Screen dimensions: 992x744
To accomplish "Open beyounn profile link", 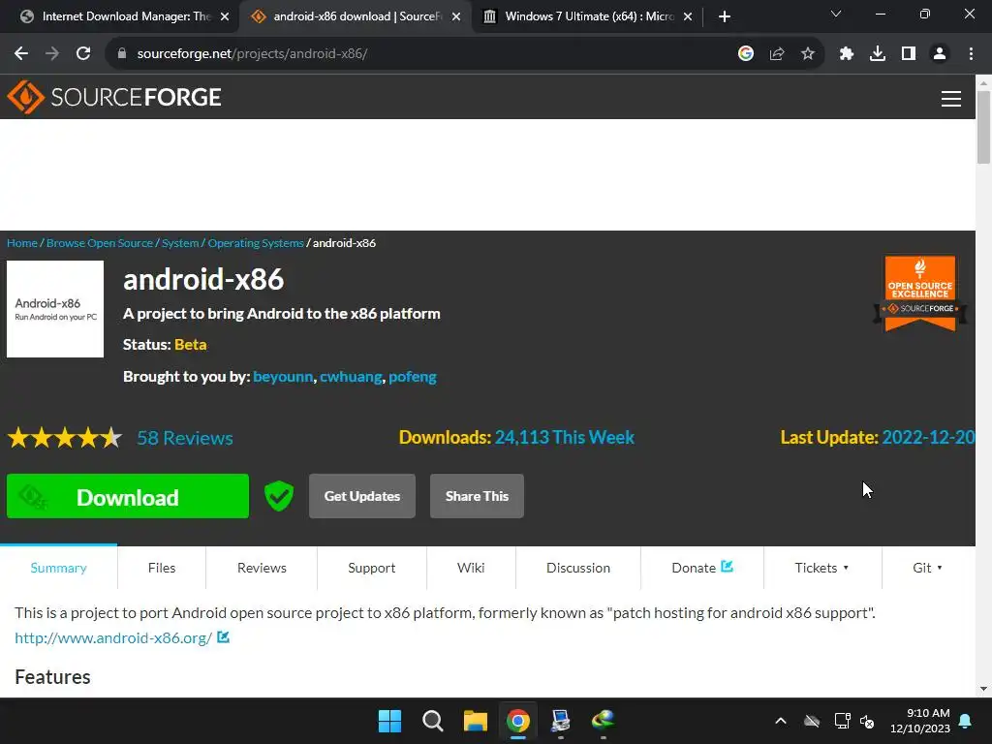I will pos(283,377).
